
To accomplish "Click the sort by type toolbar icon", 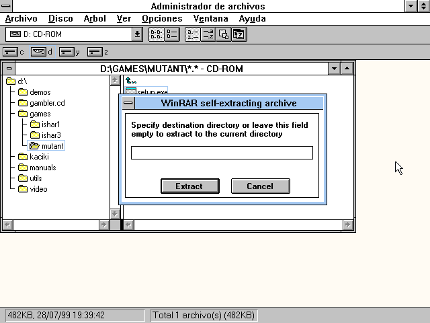I will click(x=208, y=34).
